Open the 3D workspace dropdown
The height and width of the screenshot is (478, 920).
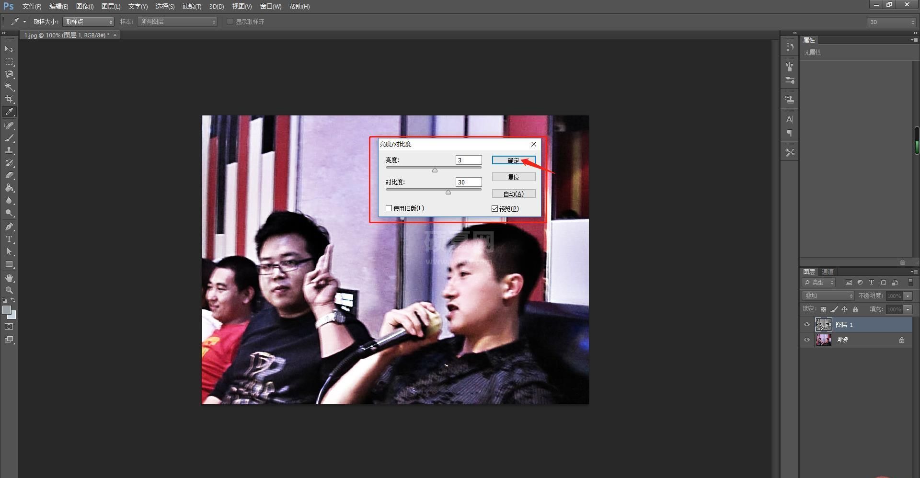pyautogui.click(x=891, y=22)
